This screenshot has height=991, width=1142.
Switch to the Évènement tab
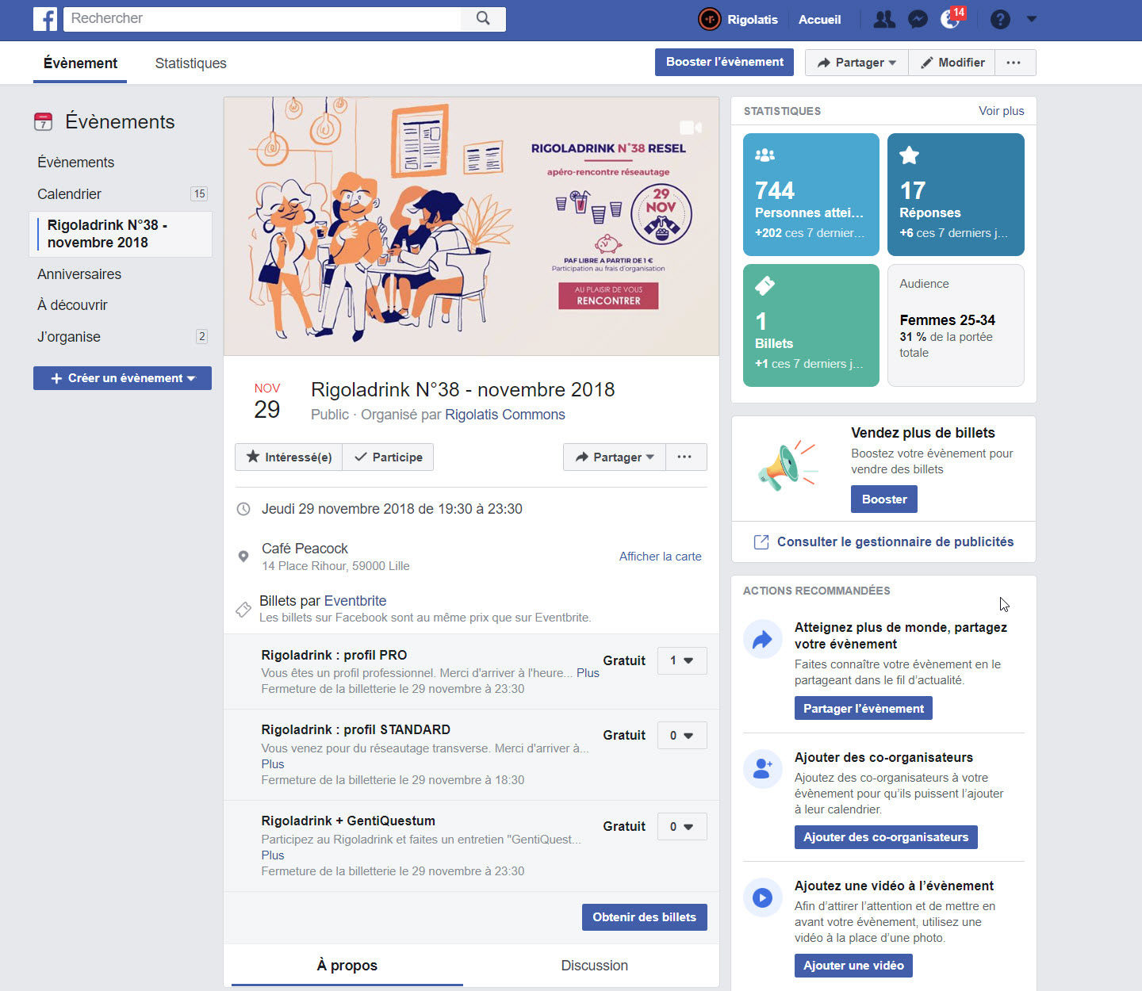[80, 63]
